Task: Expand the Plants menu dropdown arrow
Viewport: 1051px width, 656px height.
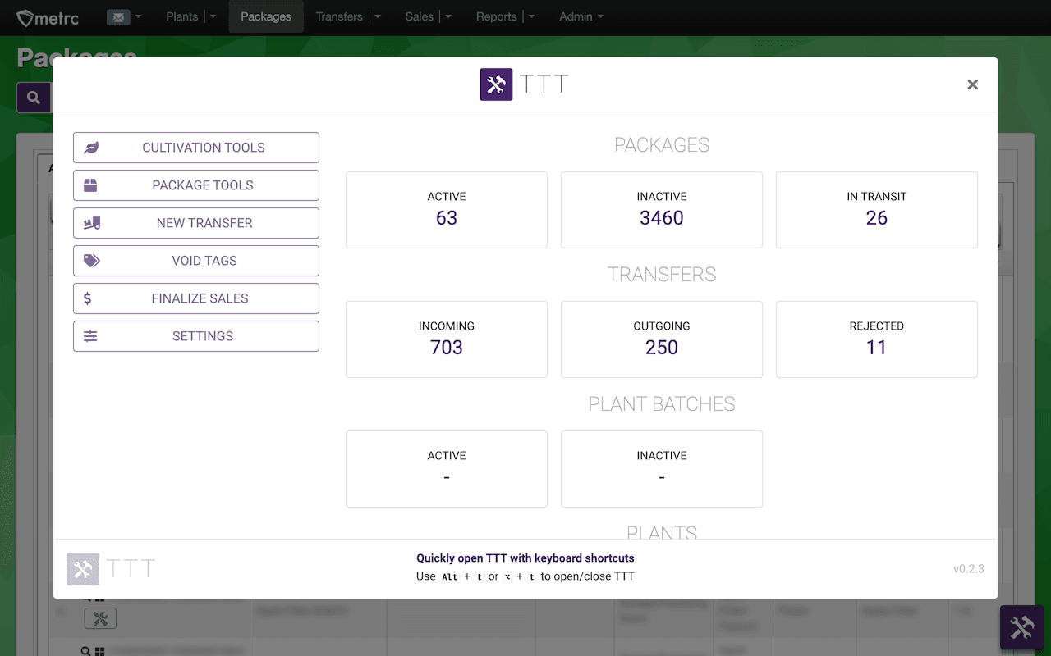Action: pyautogui.click(x=213, y=16)
